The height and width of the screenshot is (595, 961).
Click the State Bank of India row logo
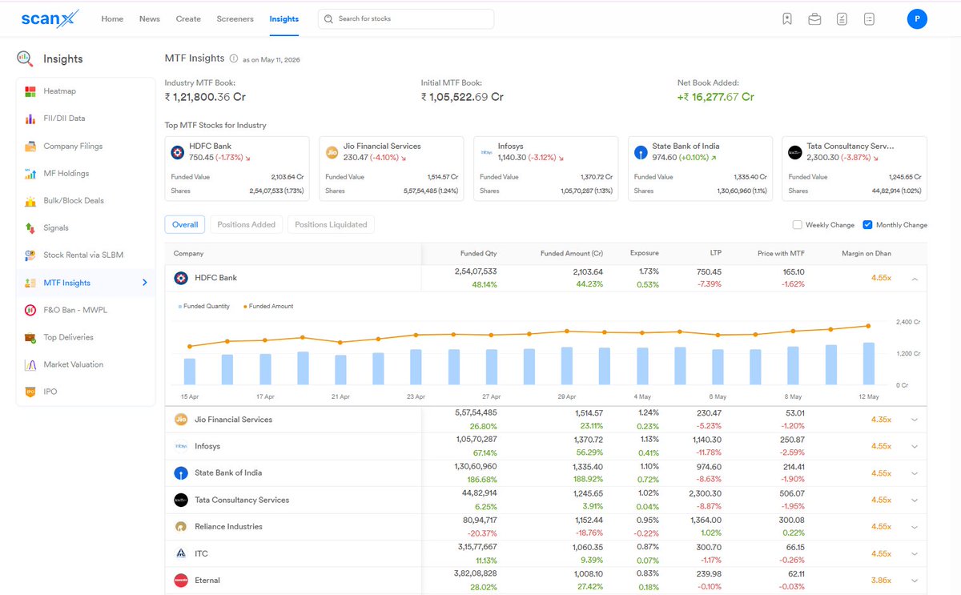(x=181, y=473)
